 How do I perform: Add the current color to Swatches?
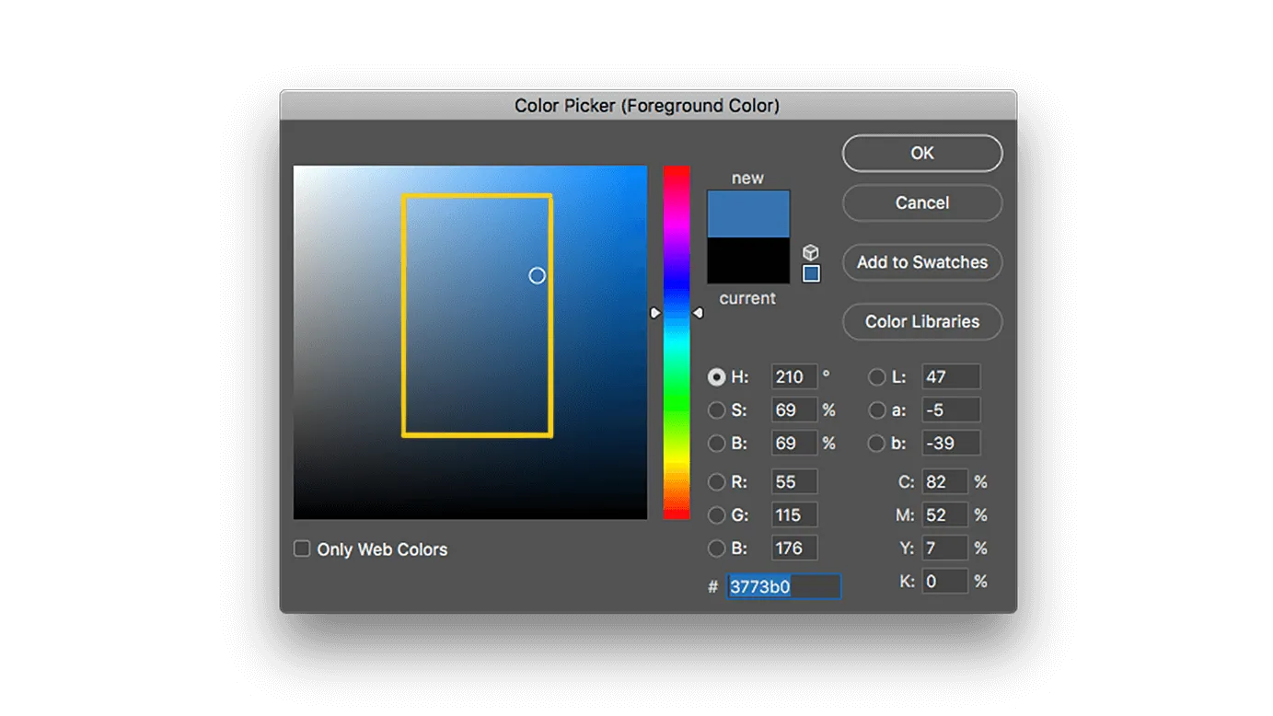921,262
